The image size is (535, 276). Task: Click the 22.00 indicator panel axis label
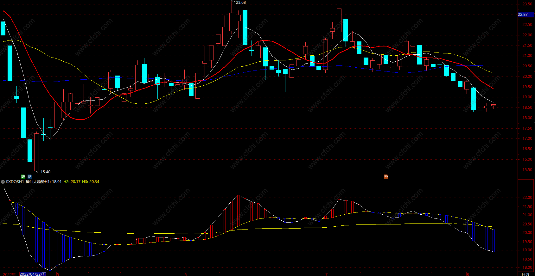click(527, 198)
